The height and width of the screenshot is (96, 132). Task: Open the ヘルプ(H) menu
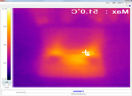[108, 3]
